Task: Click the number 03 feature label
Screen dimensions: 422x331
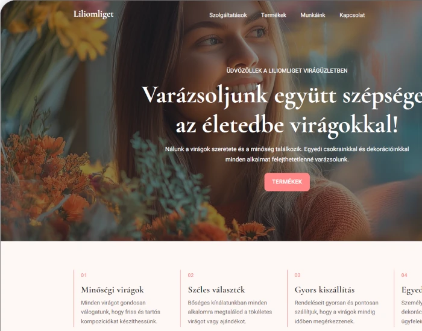Action: (x=297, y=275)
